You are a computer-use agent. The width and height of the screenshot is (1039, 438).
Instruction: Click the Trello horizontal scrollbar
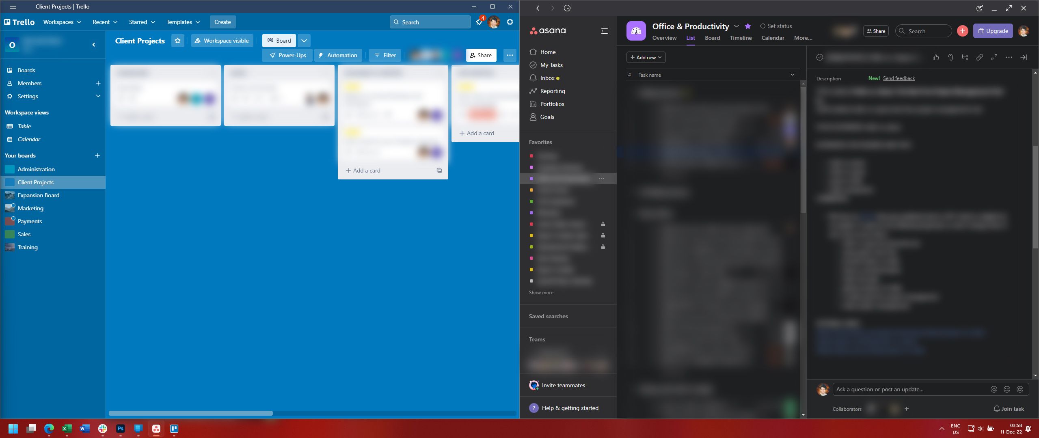[191, 413]
